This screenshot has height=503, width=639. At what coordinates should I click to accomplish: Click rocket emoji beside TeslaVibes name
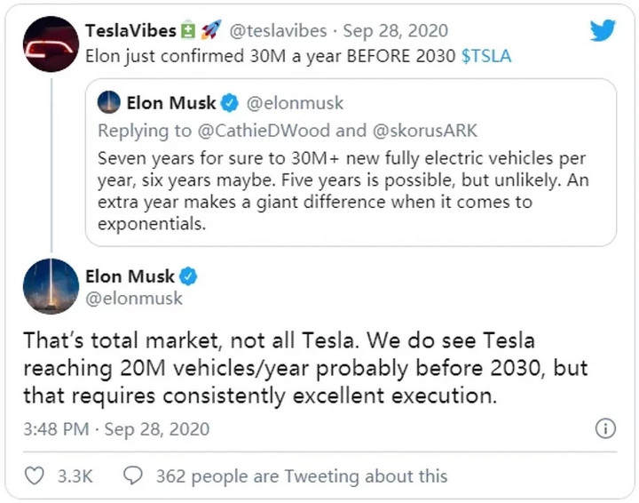click(x=211, y=30)
